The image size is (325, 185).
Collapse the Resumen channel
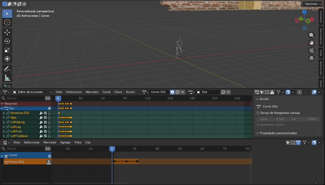(2, 104)
